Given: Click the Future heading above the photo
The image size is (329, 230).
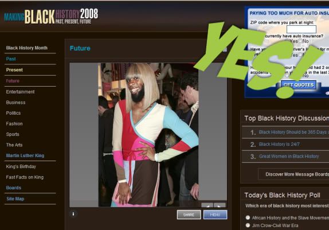Looking at the screenshot, I should 80,48.
